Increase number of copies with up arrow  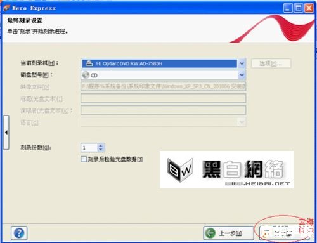point(101,146)
